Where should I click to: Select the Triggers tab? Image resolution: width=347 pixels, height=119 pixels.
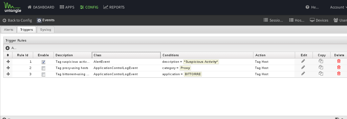tap(27, 29)
